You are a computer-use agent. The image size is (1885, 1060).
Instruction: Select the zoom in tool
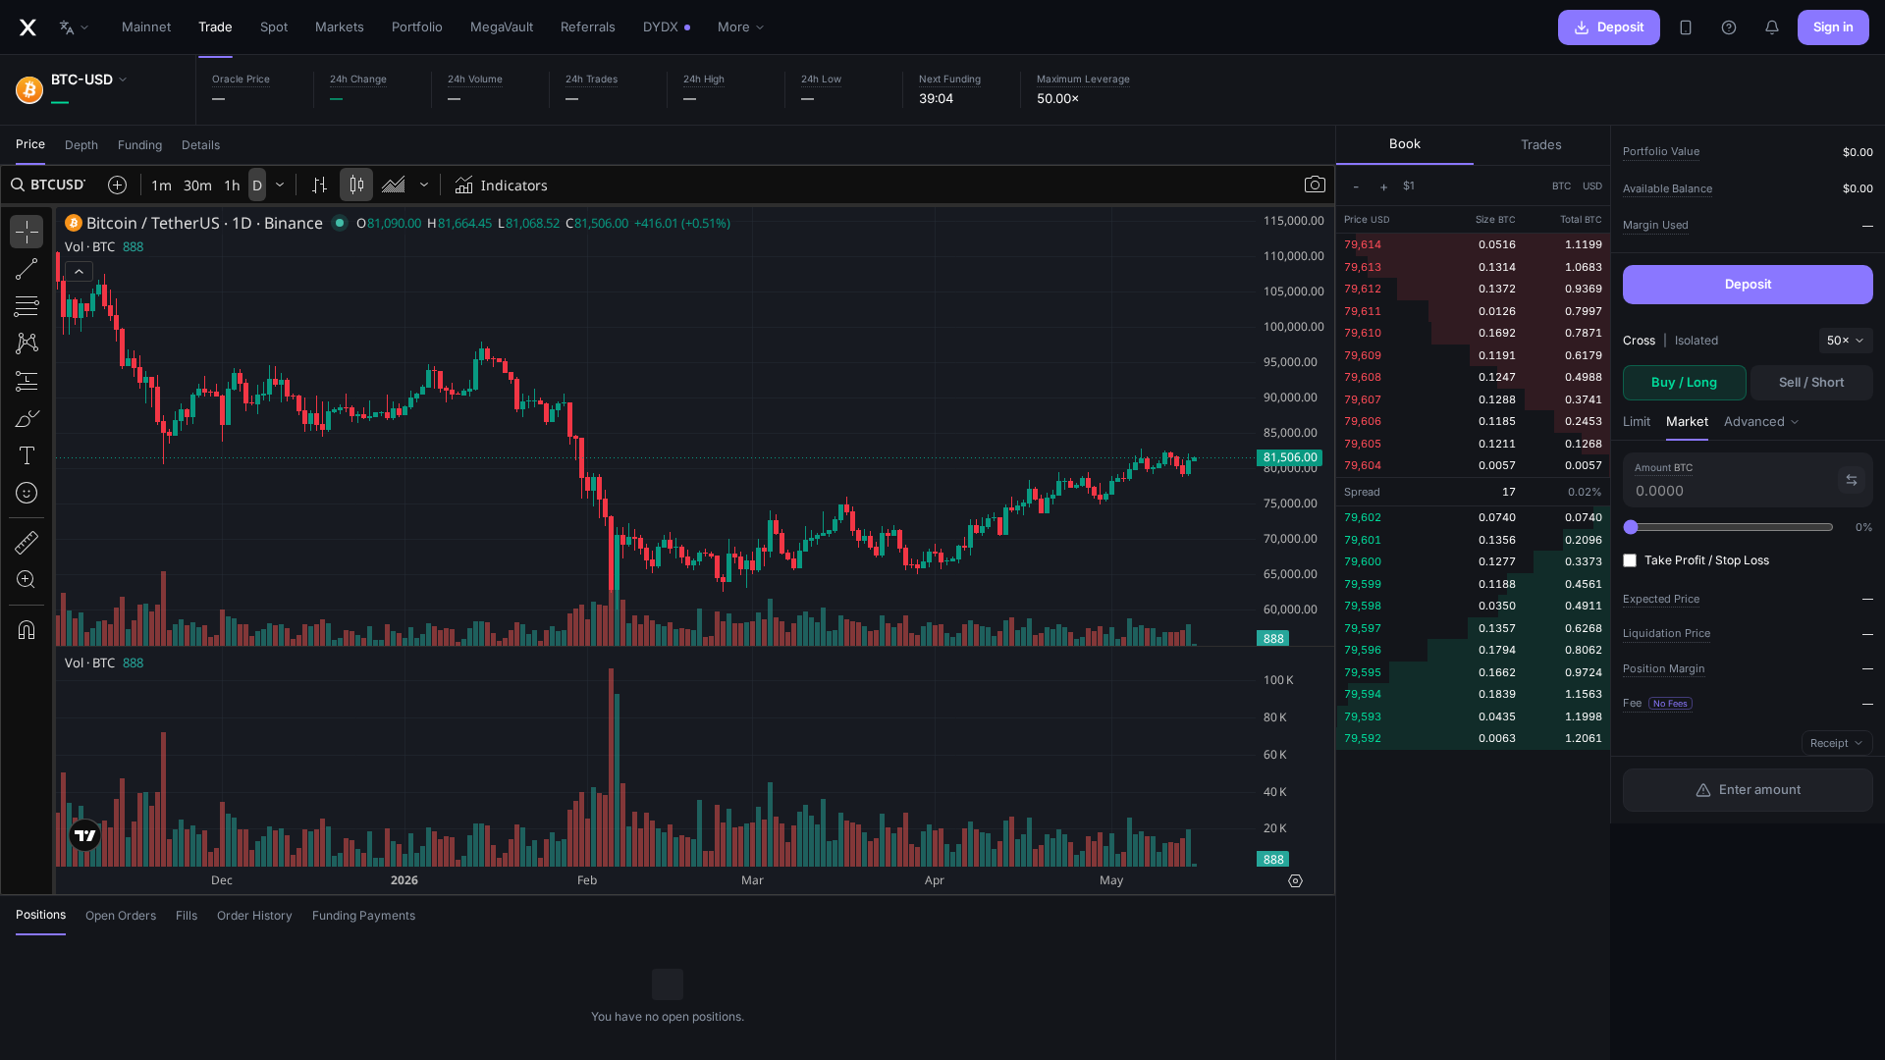click(x=27, y=579)
